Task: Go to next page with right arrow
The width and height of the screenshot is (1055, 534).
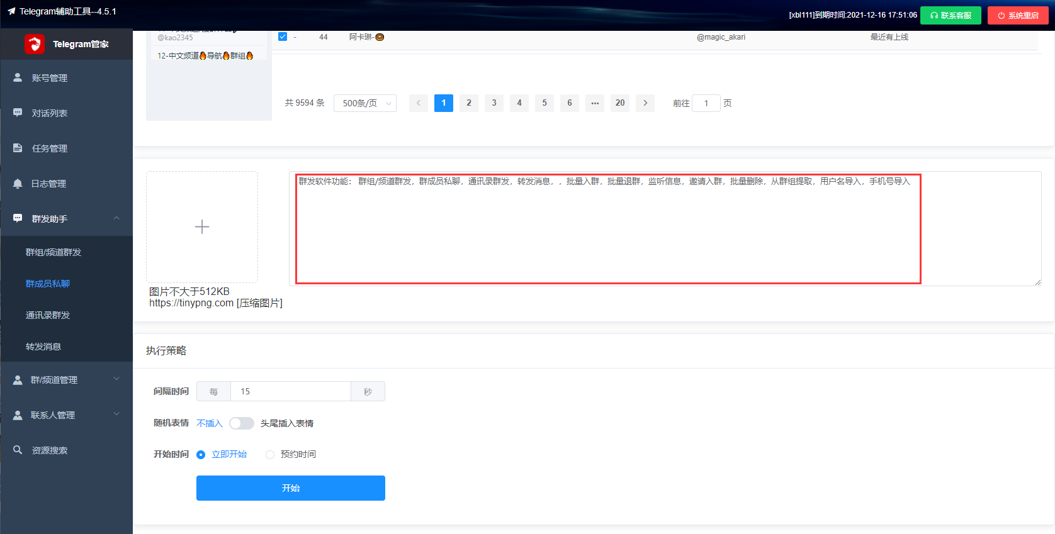Action: [645, 103]
